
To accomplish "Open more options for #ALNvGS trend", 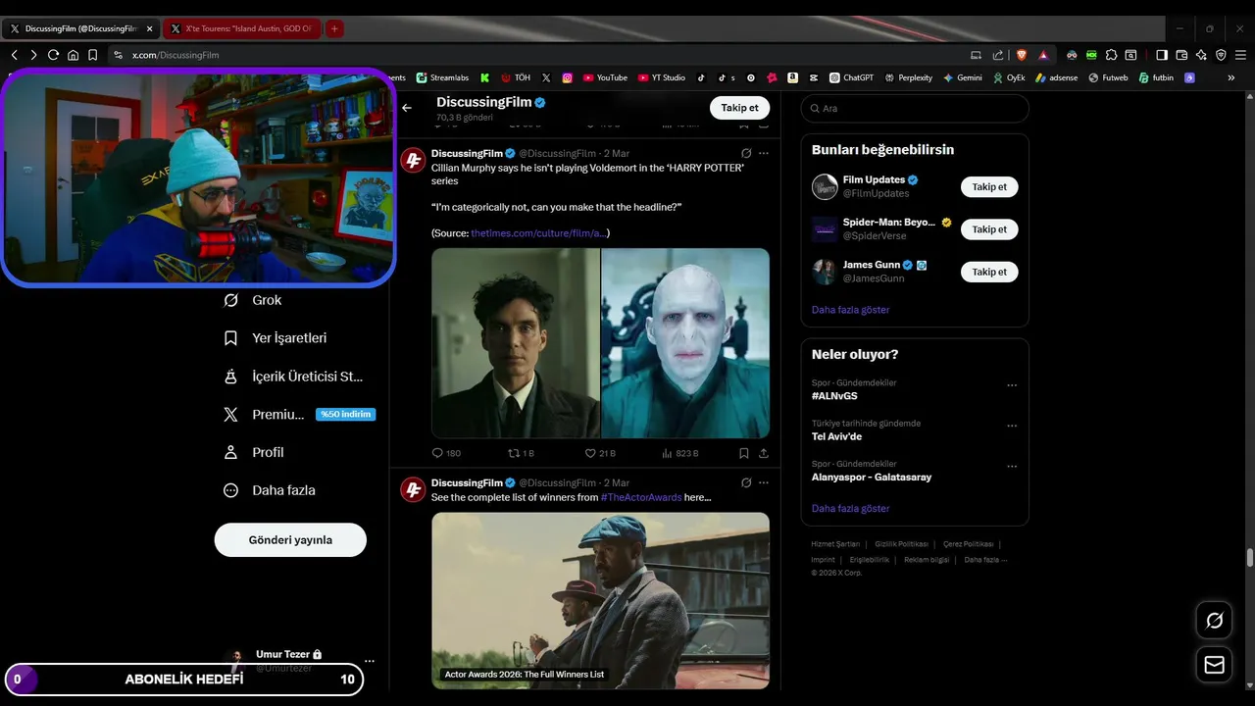I will coord(1012,385).
